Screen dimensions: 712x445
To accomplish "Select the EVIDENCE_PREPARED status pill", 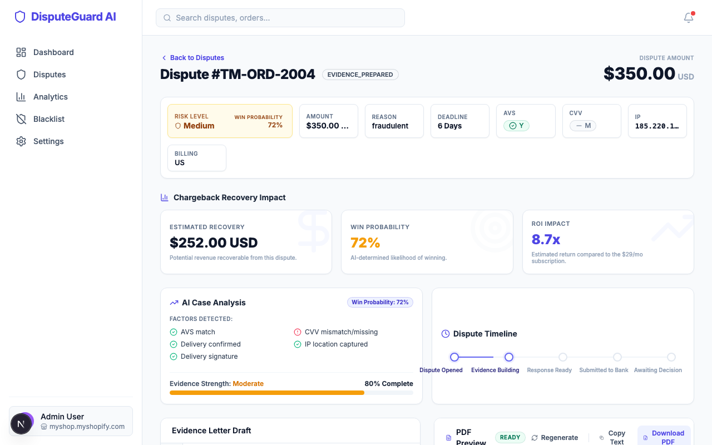I will point(360,74).
